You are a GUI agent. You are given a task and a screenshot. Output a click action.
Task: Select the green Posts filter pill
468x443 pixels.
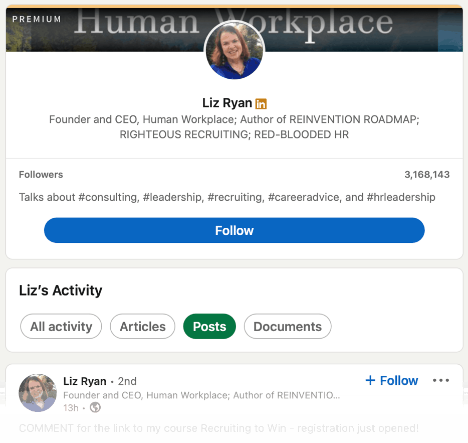tap(209, 327)
